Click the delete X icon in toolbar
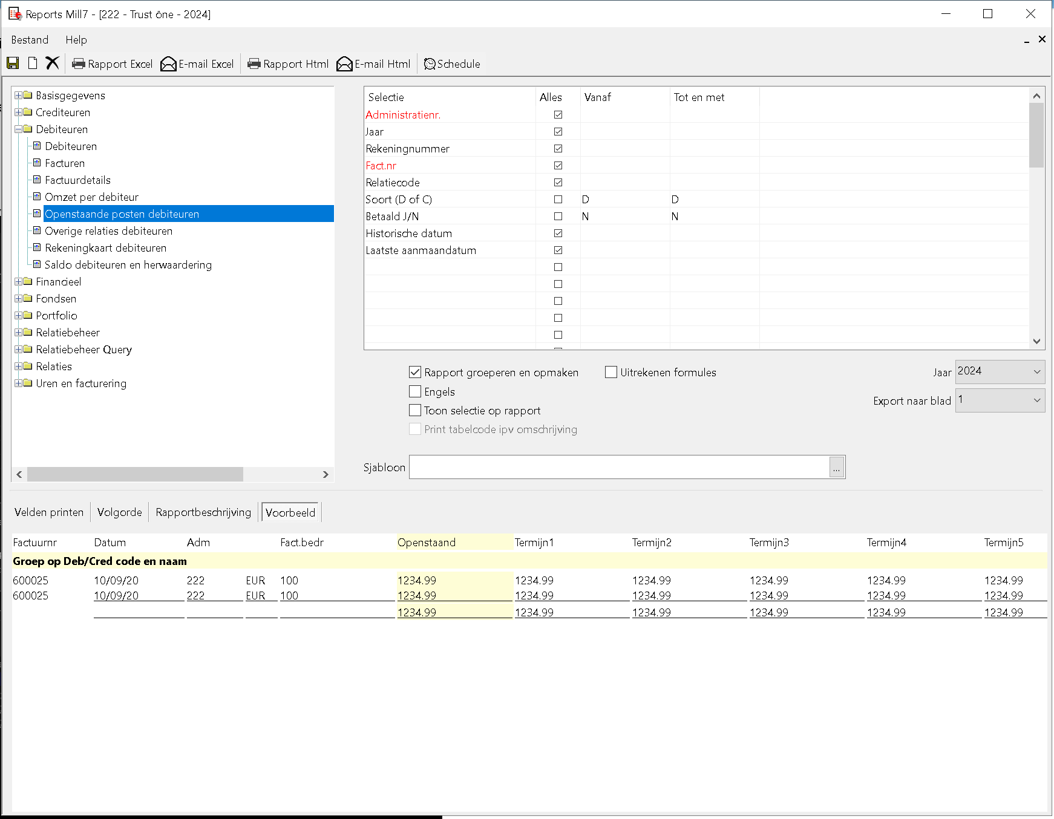Image resolution: width=1054 pixels, height=819 pixels. pos(53,63)
